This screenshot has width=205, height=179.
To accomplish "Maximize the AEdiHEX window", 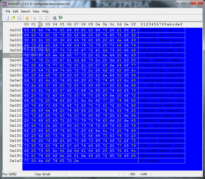I will point(187,3).
